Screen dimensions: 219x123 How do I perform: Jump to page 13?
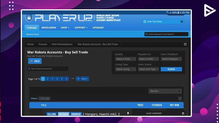click(x=78, y=79)
